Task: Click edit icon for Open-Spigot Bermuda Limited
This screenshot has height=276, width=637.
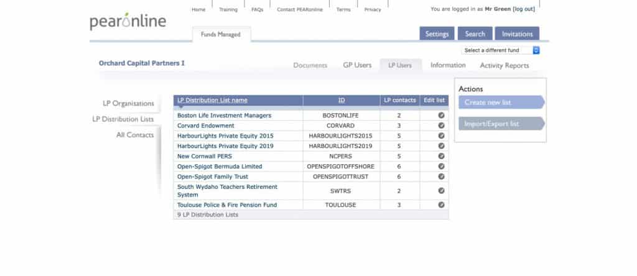Action: point(441,166)
